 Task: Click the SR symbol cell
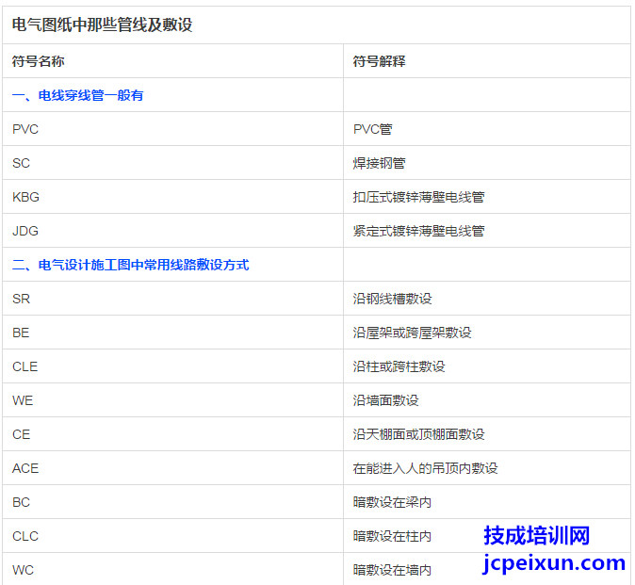pos(22,299)
